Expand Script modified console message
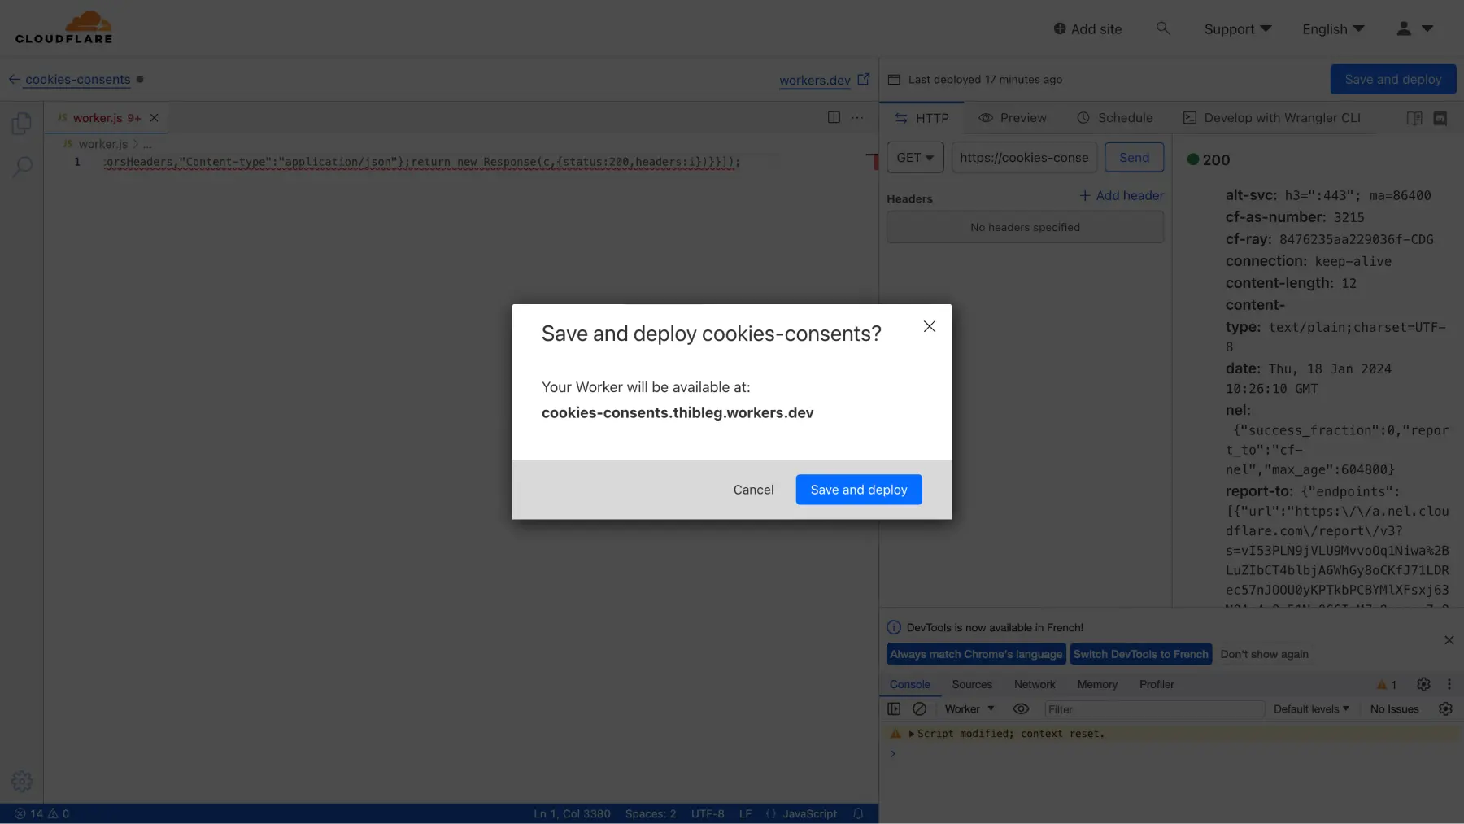1464x824 pixels. 912,734
